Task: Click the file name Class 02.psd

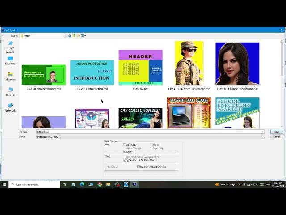Action: coord(141,89)
